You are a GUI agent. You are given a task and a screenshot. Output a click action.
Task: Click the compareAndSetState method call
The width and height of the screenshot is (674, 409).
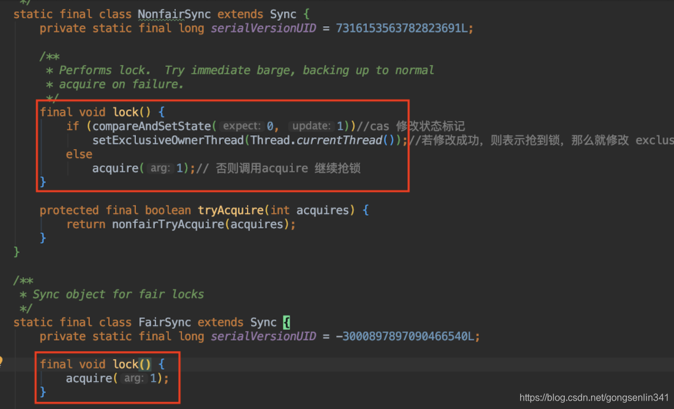[x=152, y=126]
